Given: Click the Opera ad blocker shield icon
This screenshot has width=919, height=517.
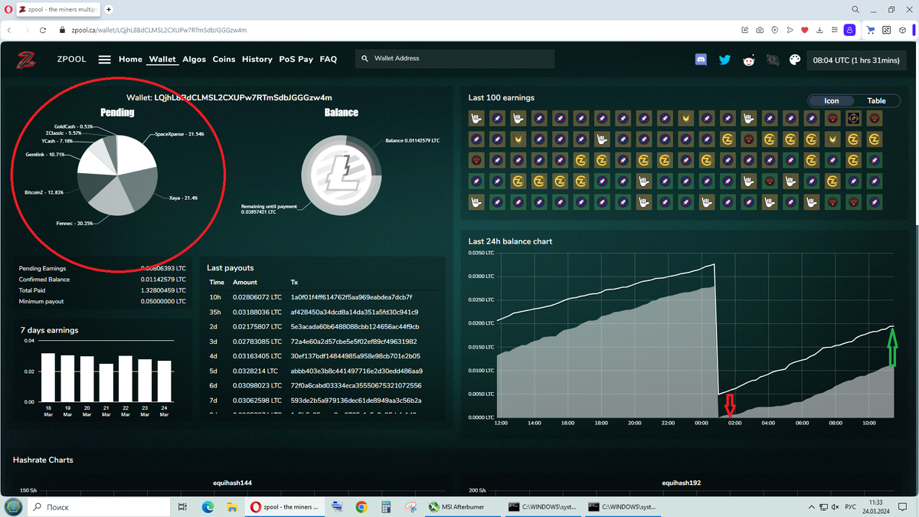Looking at the screenshot, I should 775,31.
